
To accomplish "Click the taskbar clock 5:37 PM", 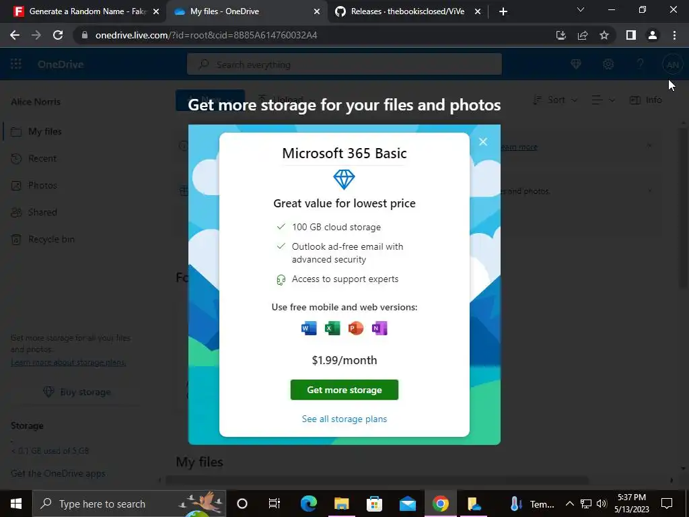I will click(x=632, y=504).
